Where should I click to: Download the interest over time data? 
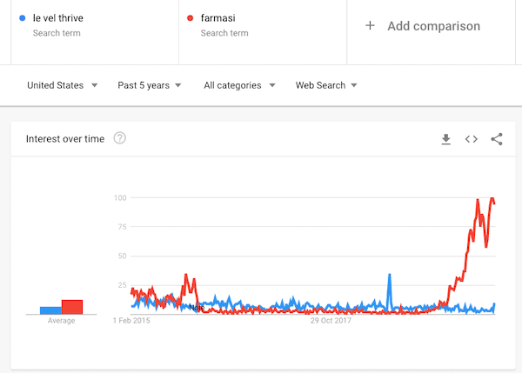tap(445, 139)
